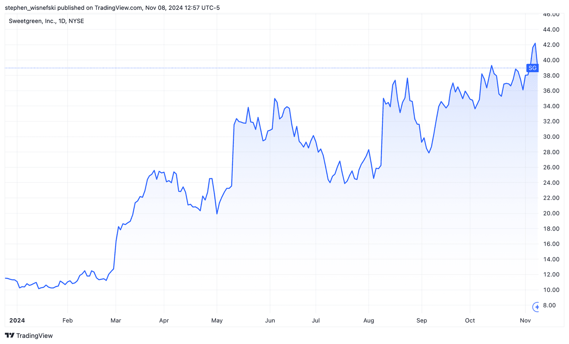569x344 pixels.
Task: Click the Sep axis label
Action: 421,320
